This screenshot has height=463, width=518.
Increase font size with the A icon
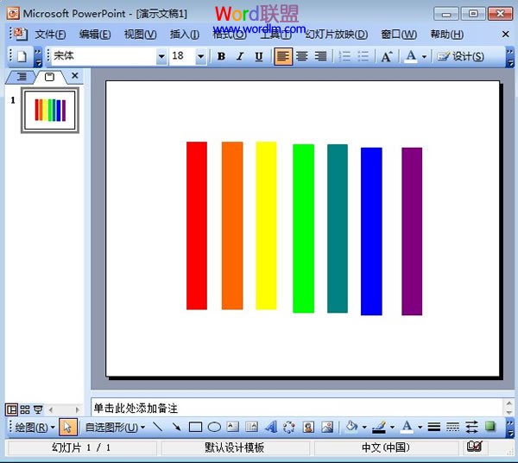(387, 56)
